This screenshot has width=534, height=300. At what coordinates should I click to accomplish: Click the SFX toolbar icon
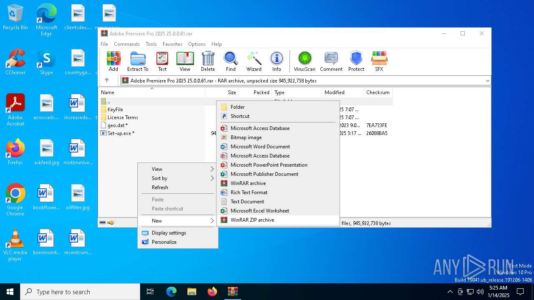click(379, 62)
